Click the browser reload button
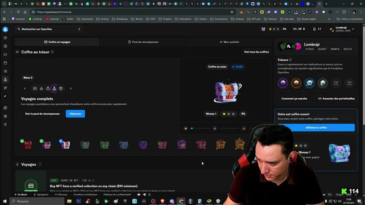 (18, 12)
